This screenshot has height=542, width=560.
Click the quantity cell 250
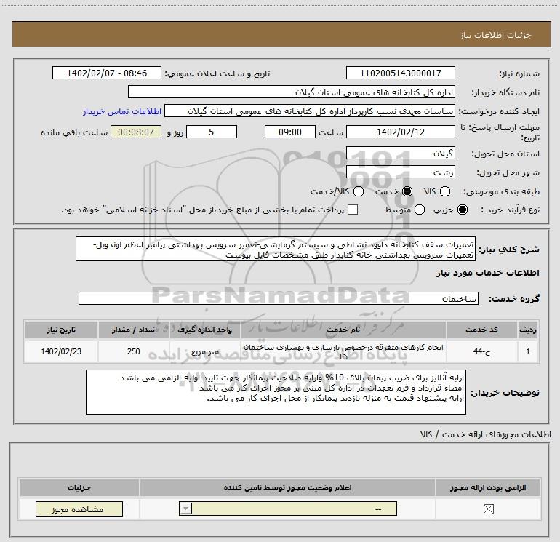133,351
